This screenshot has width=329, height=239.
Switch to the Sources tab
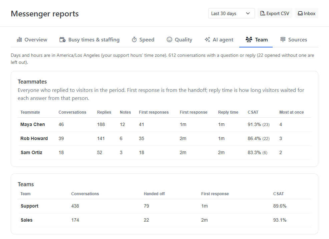coord(294,39)
